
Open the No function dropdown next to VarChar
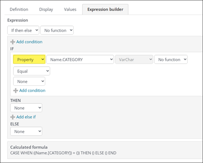point(171,60)
